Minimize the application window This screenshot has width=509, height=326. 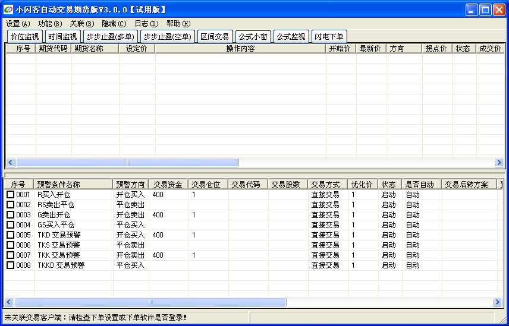tap(472, 10)
